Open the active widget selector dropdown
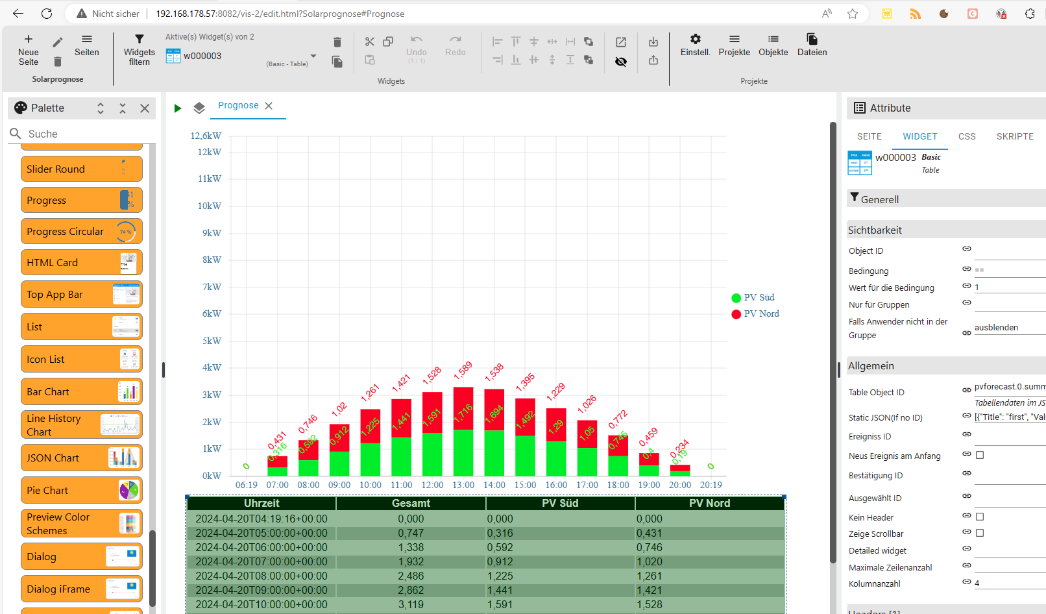1046x614 pixels. coord(313,56)
